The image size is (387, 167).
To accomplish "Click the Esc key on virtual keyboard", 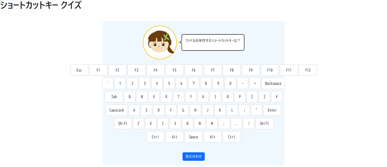I will point(79,70).
